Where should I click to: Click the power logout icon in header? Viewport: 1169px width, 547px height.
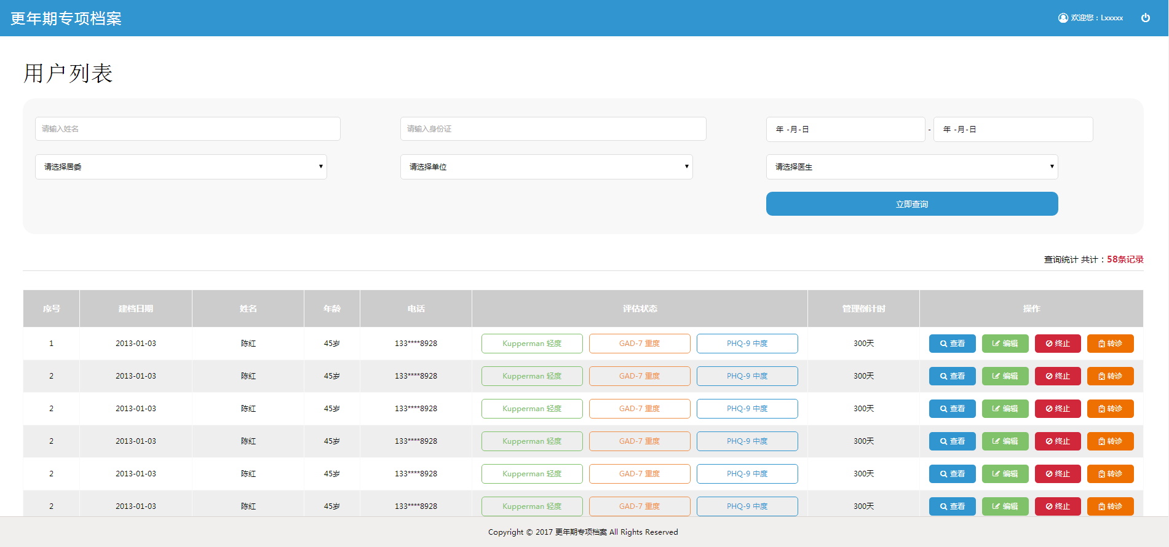[1146, 18]
